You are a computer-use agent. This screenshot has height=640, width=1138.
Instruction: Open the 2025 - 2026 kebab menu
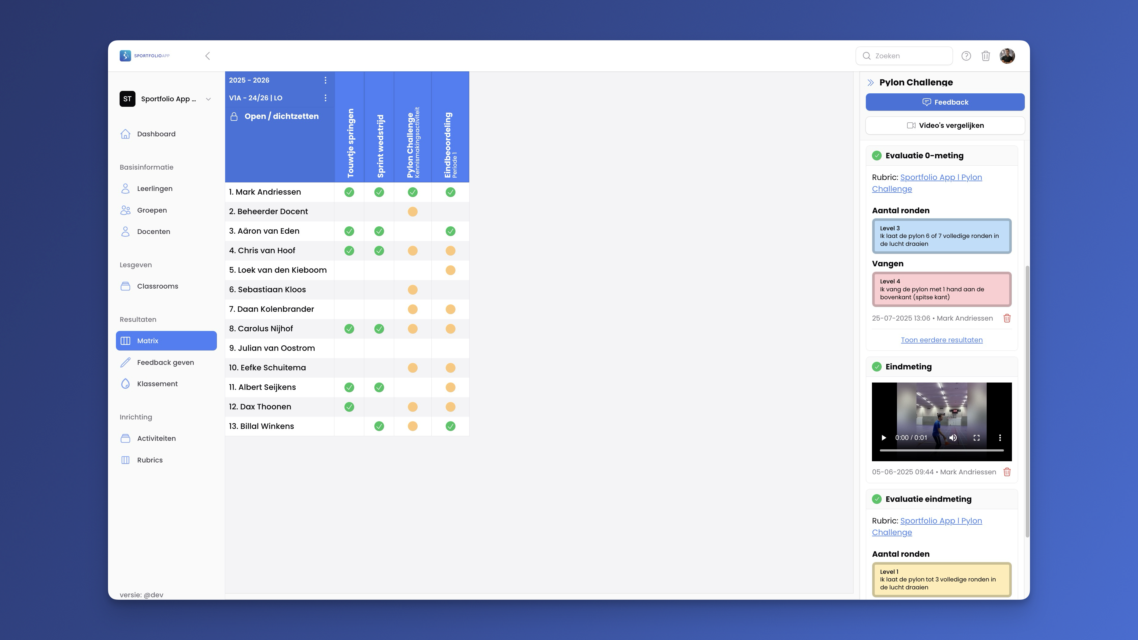(326, 80)
